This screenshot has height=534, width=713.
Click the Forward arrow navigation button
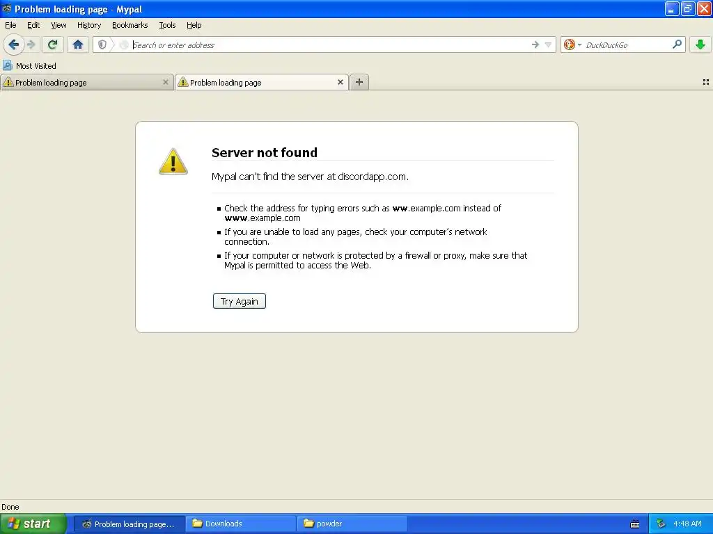(31, 44)
